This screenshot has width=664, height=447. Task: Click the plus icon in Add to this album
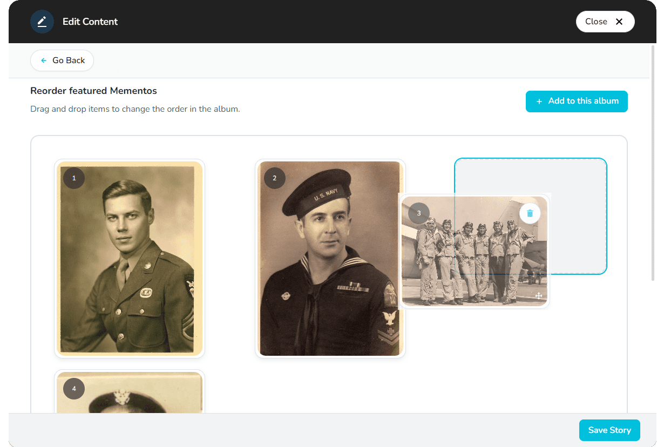[x=539, y=101]
